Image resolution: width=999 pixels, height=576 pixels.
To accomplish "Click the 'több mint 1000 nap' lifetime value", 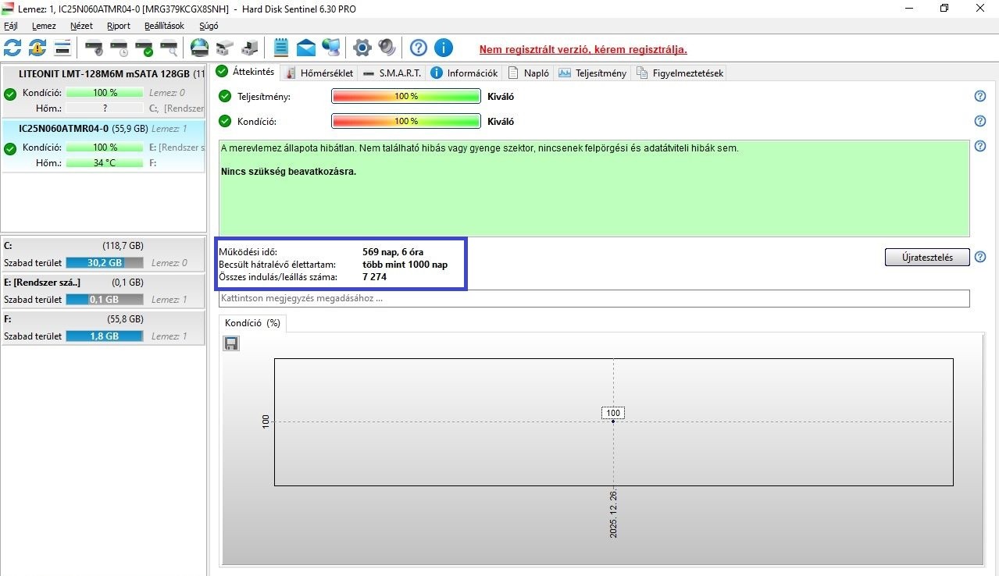I will 405,265.
